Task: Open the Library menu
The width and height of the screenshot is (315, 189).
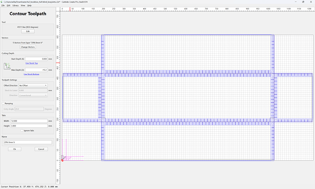Action: (x=16, y=5)
